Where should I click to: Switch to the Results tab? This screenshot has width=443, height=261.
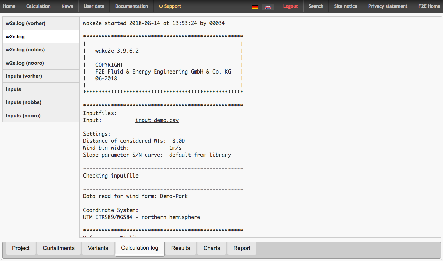(x=181, y=248)
